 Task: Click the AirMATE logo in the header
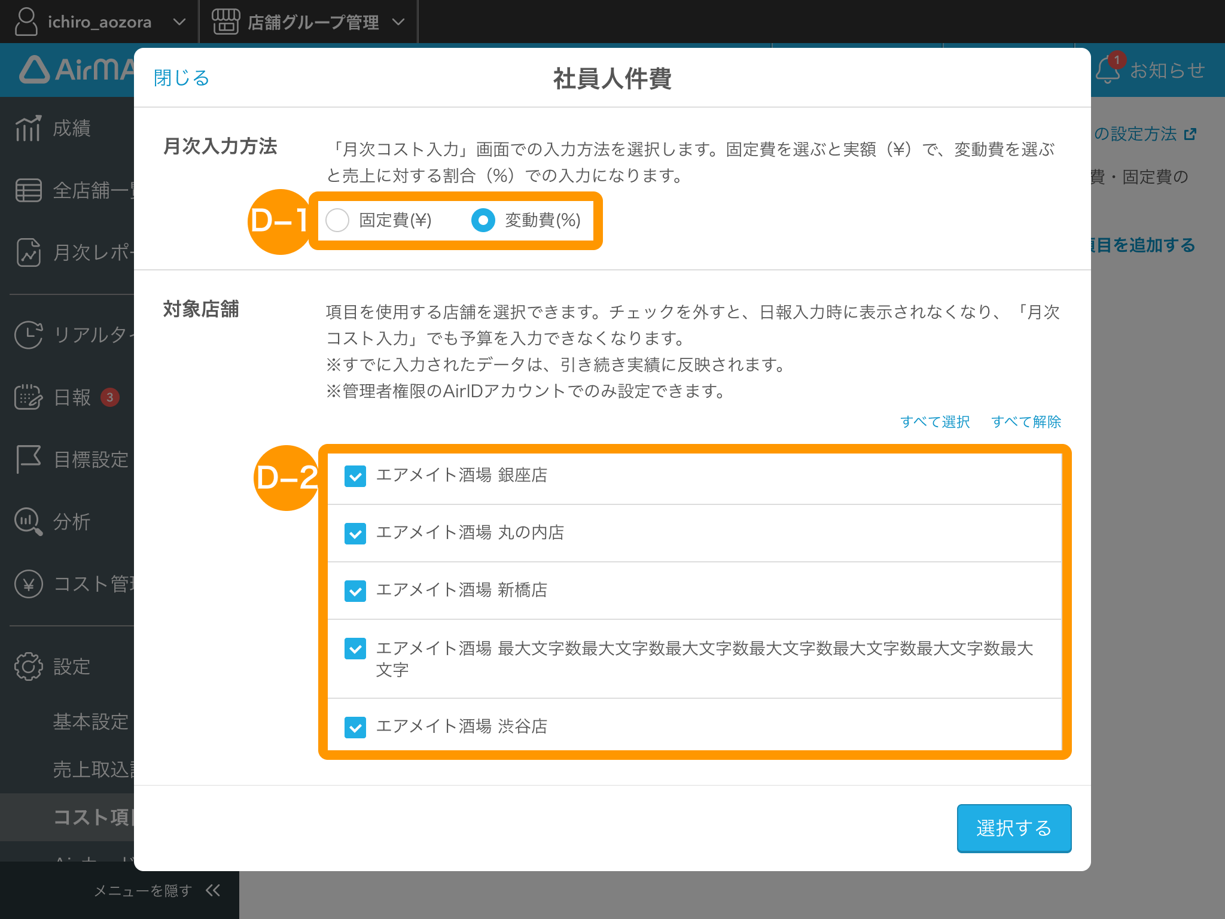pyautogui.click(x=77, y=69)
